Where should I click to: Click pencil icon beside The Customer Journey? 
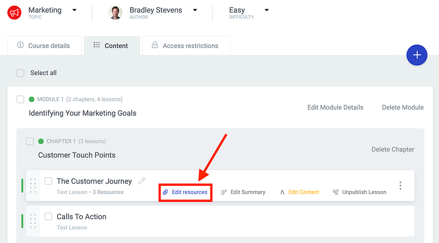click(x=142, y=181)
